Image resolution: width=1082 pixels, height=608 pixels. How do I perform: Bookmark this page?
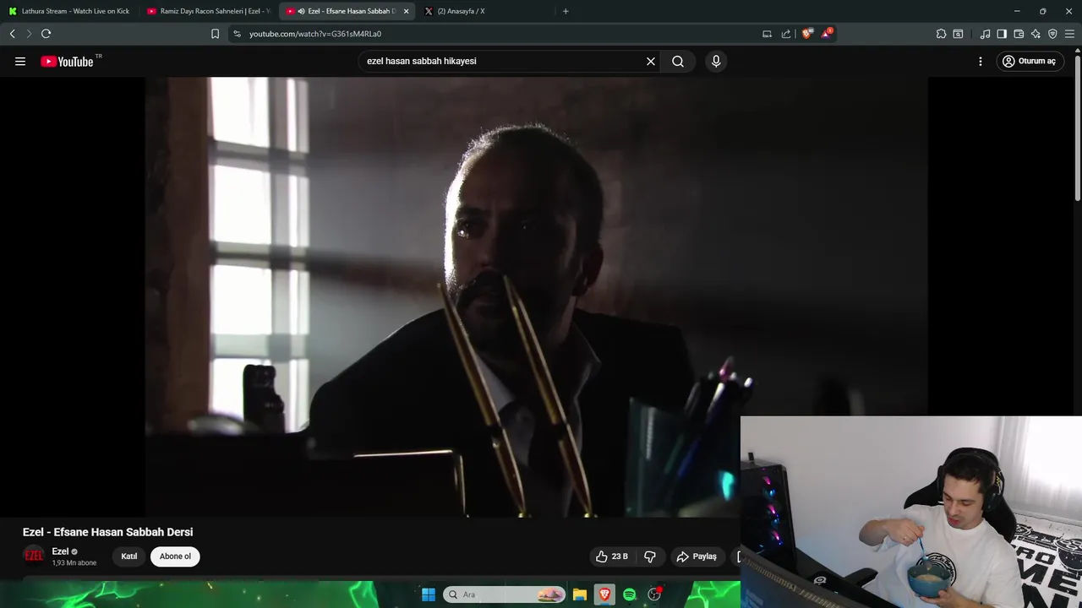[x=215, y=34]
